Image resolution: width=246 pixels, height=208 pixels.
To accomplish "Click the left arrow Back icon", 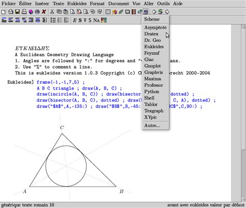I will [154, 12].
